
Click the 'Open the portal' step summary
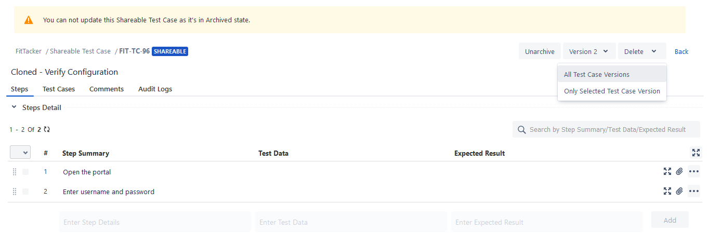(87, 172)
